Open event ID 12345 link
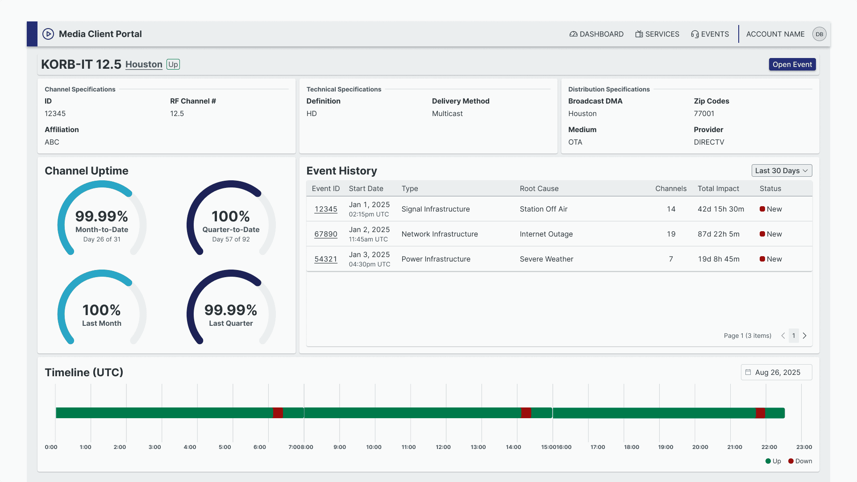The image size is (857, 482). click(x=326, y=209)
